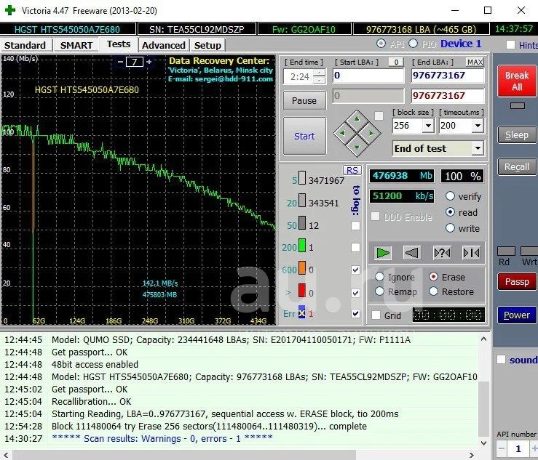
Task: Click the blue Power button
Action: pos(517,315)
